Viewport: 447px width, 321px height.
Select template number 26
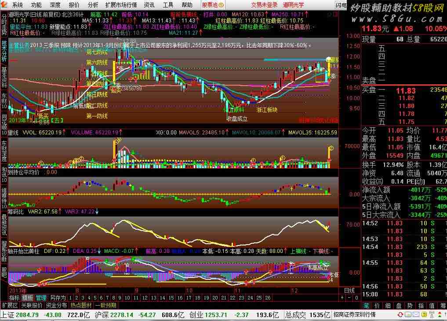click(x=268, y=298)
